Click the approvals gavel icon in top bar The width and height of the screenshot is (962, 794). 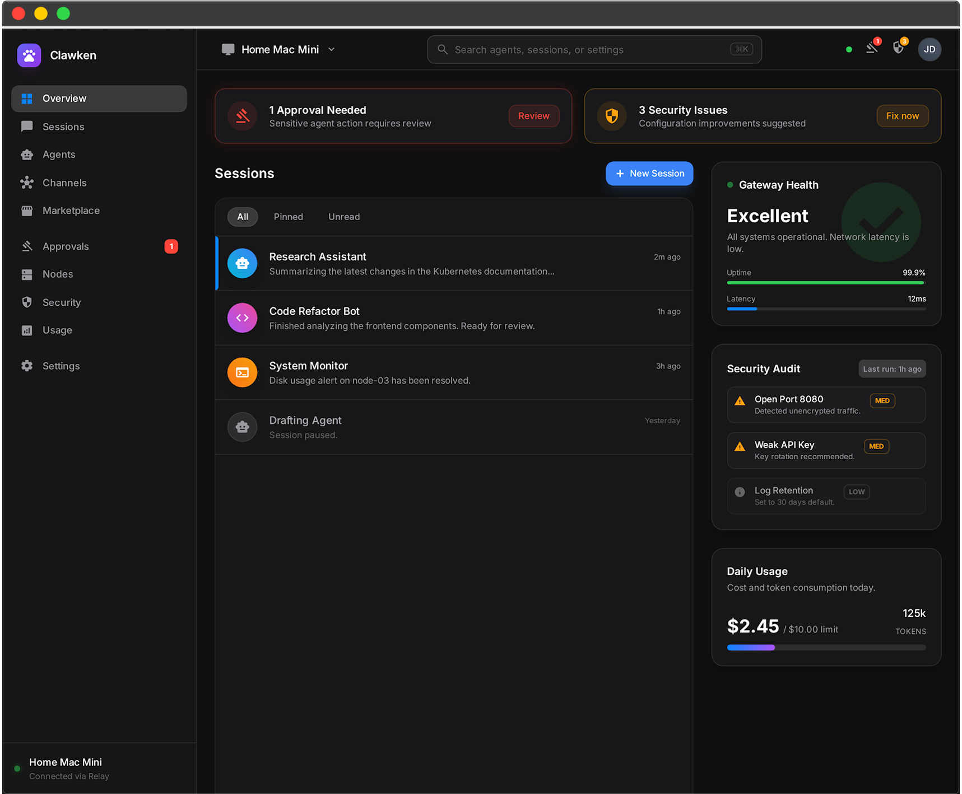click(872, 49)
